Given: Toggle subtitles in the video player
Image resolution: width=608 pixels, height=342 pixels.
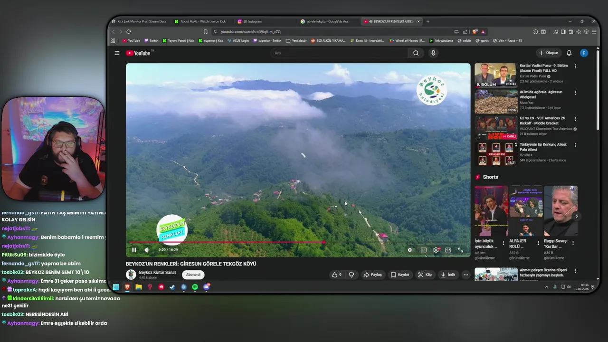Looking at the screenshot, I should (423, 250).
